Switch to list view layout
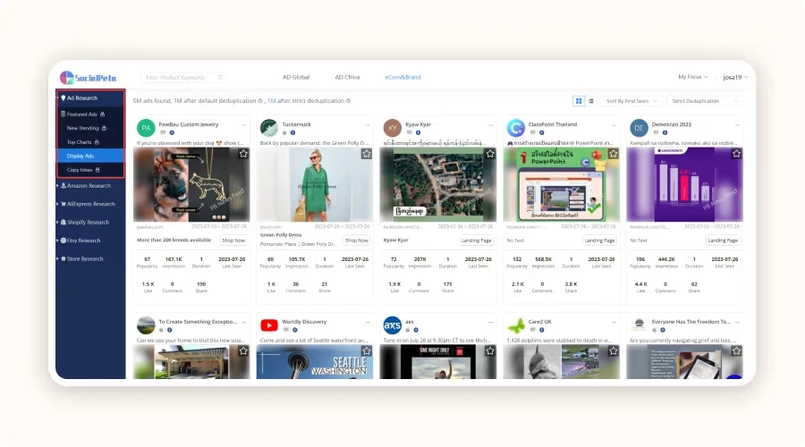The width and height of the screenshot is (805, 447). coord(590,101)
